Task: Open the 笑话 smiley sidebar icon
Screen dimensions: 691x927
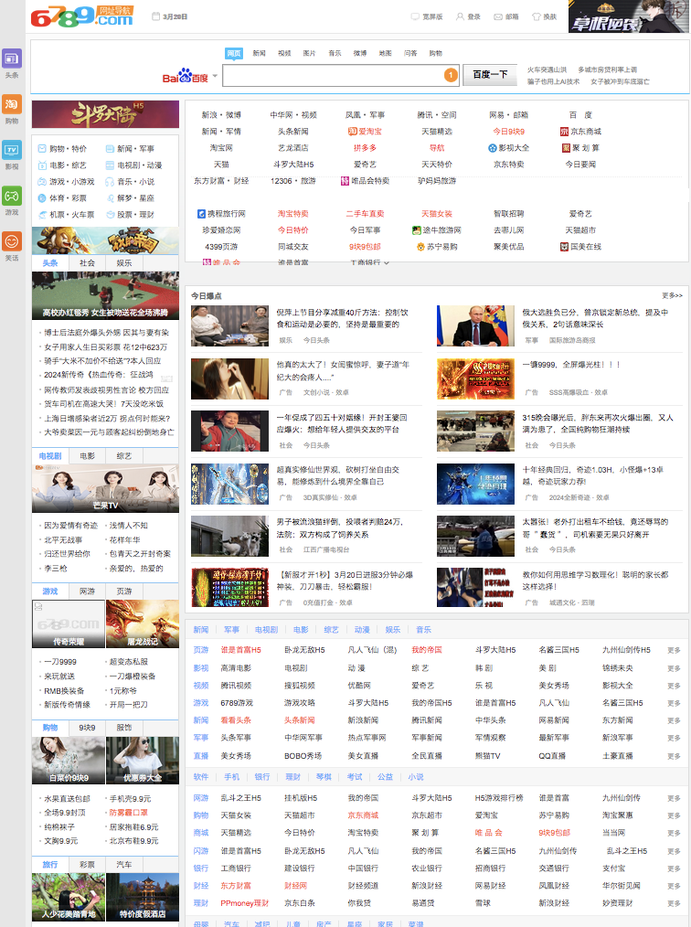Action: (x=12, y=241)
